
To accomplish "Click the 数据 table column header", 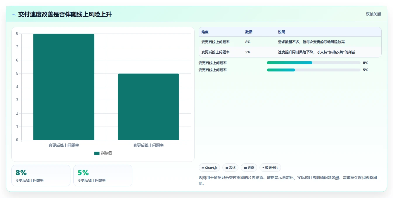I will click(249, 32).
